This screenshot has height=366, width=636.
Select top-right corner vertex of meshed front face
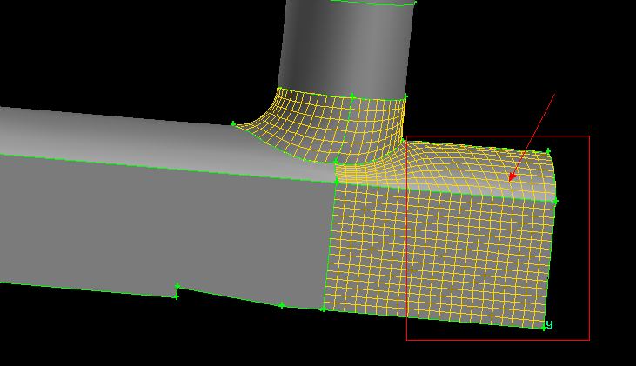coord(554,201)
